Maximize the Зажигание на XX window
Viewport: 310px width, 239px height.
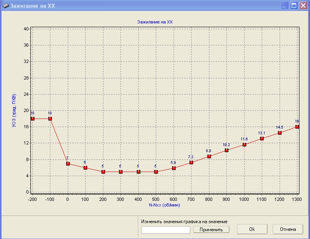coord(294,5)
